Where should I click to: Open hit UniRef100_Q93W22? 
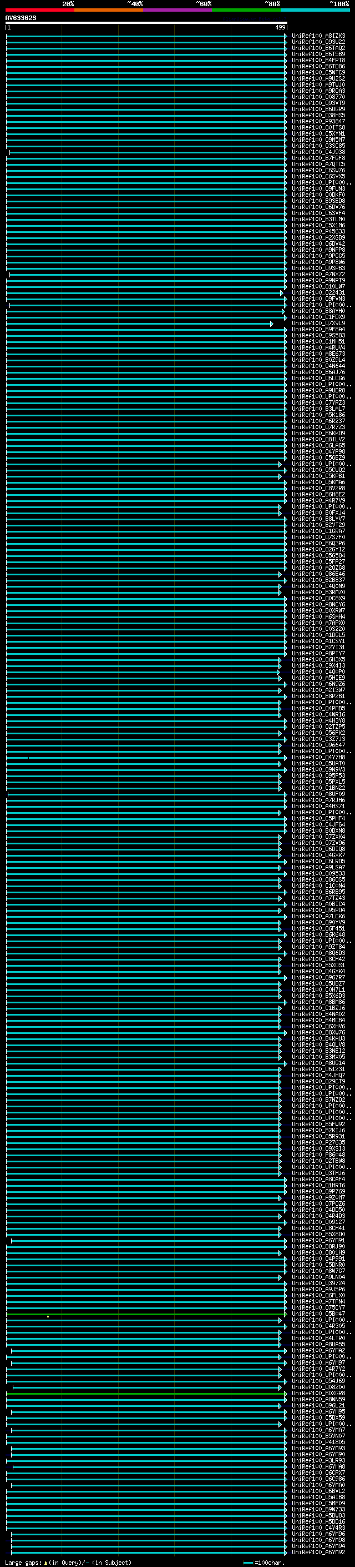click(318, 42)
